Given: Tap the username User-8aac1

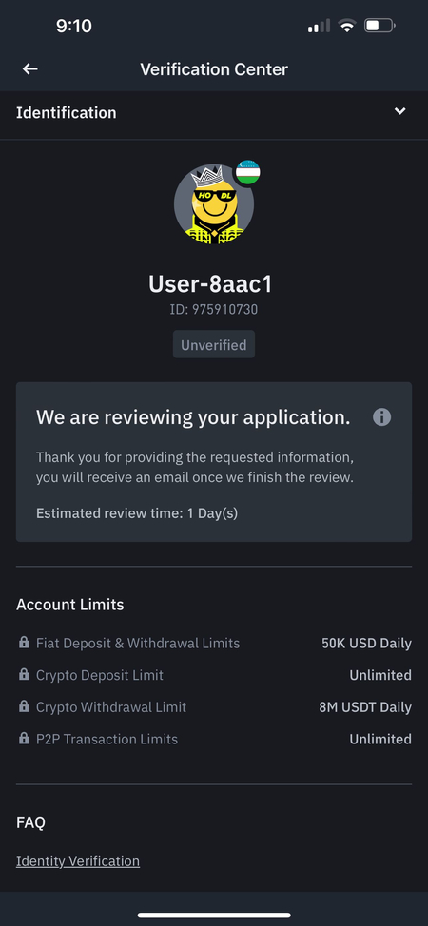Looking at the screenshot, I should pos(210,284).
